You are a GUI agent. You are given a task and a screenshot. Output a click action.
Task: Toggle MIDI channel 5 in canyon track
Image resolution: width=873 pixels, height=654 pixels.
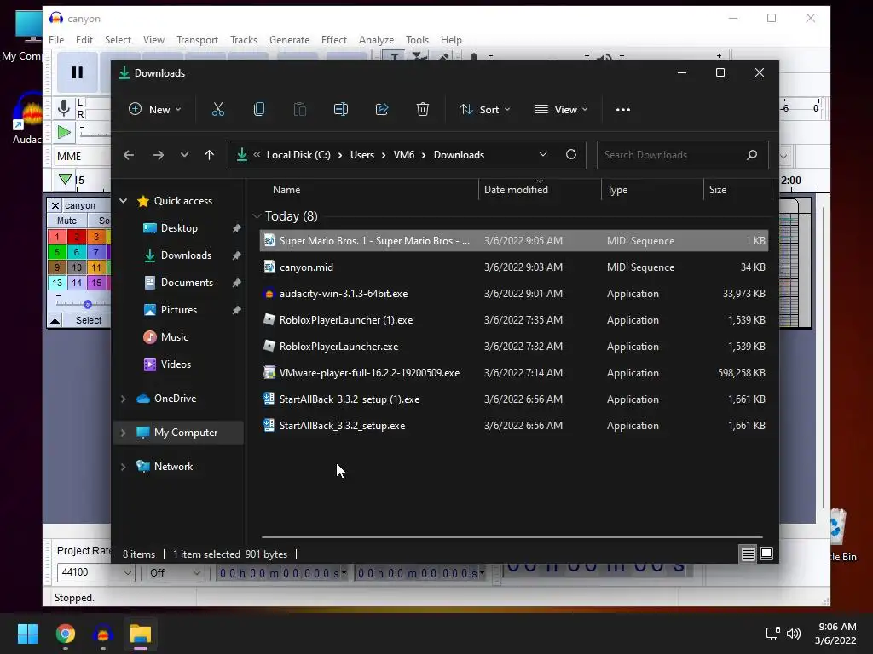[x=57, y=252]
